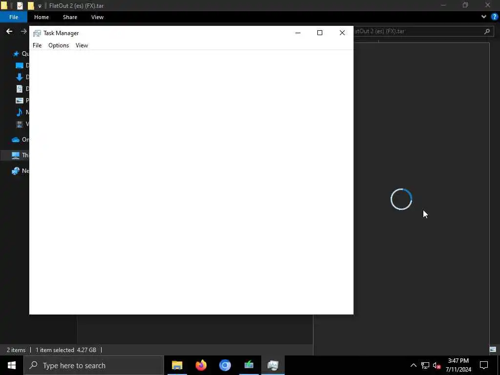Open the blue File tab in File Explorer

point(14,17)
